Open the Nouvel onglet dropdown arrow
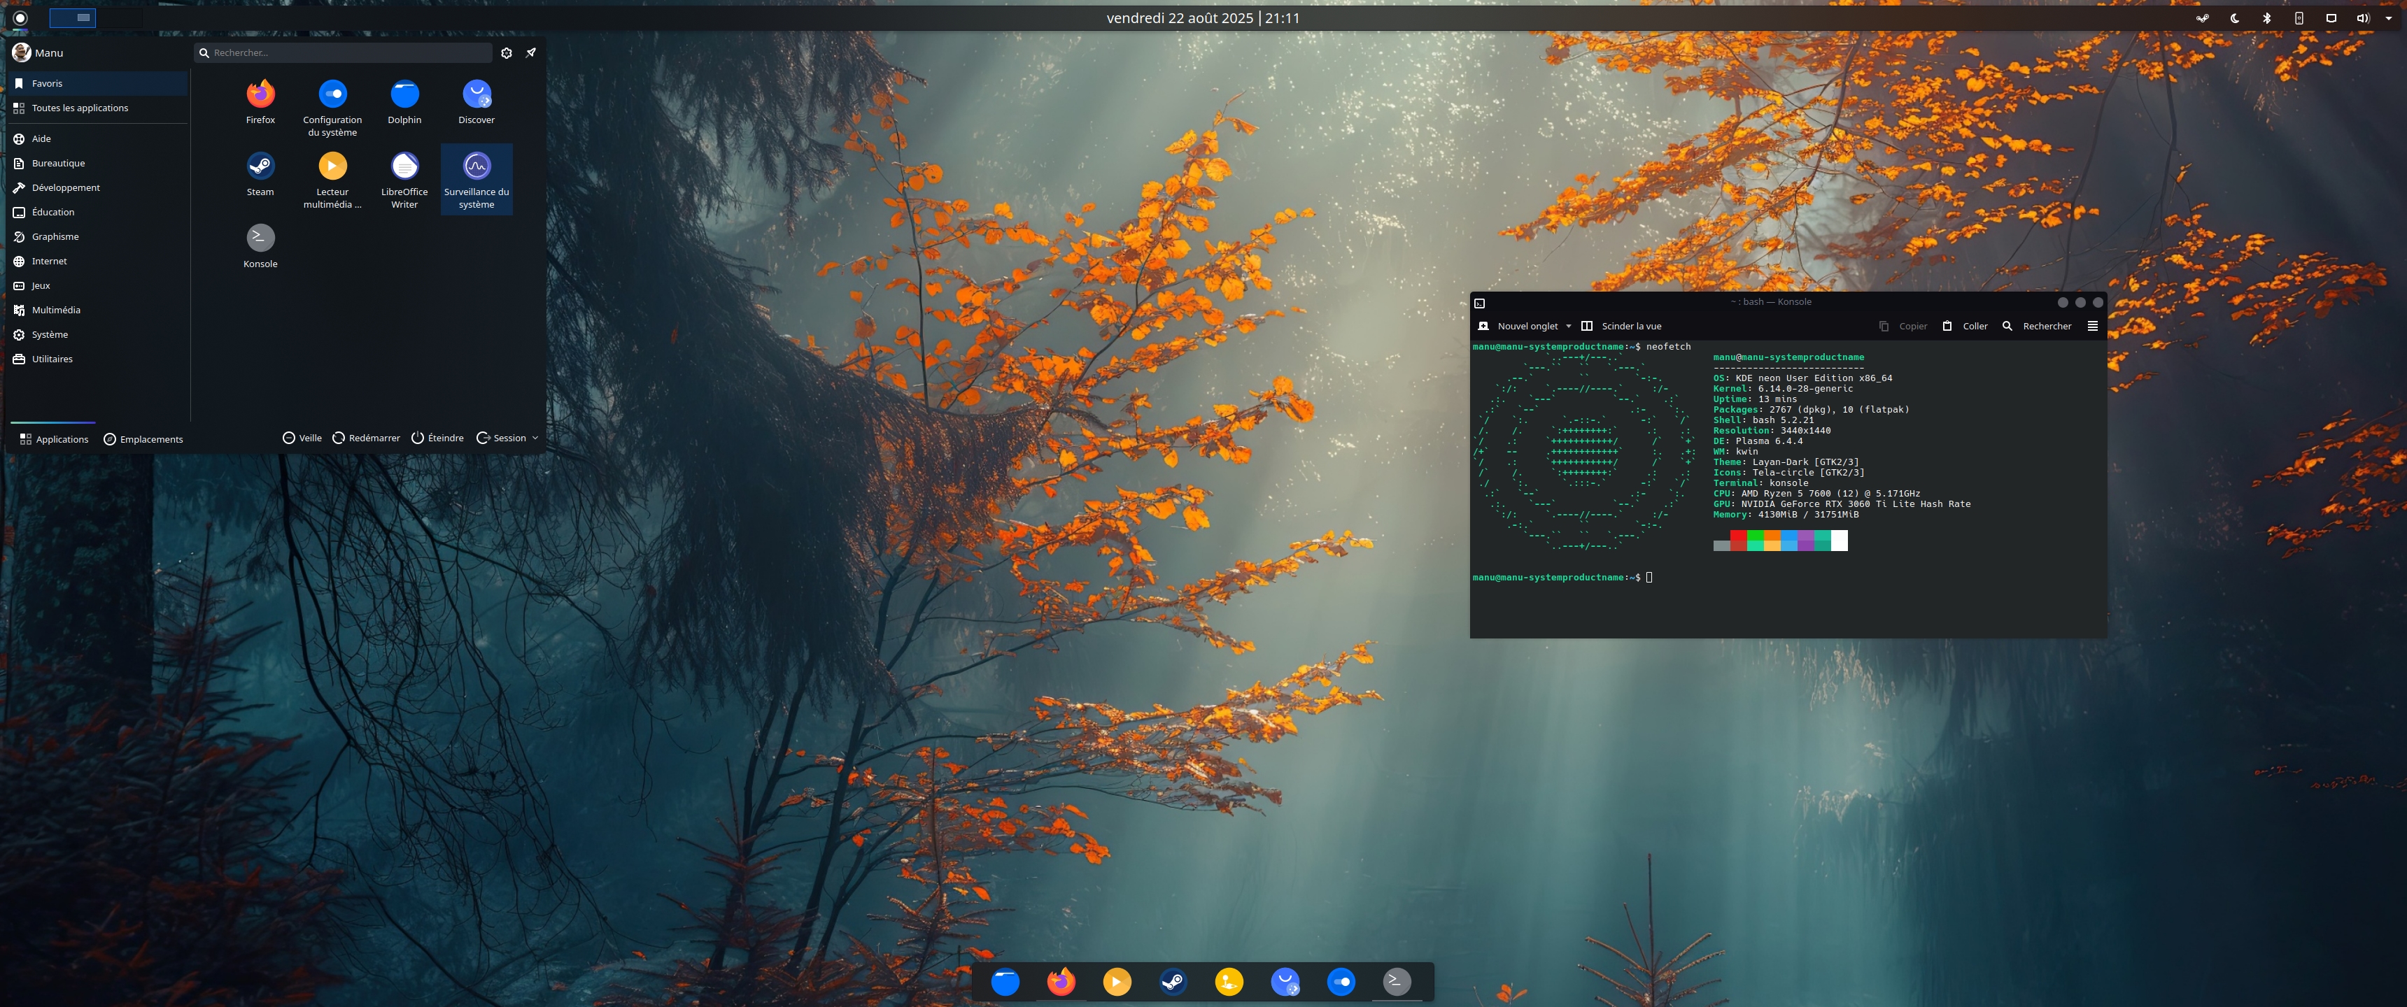2407x1007 pixels. click(x=1568, y=326)
